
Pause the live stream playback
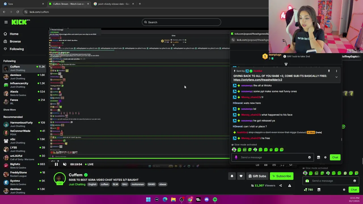pos(56,164)
